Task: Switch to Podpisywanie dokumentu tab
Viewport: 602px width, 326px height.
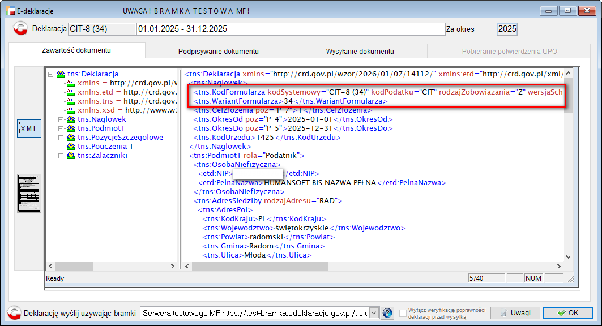Action: tap(218, 52)
